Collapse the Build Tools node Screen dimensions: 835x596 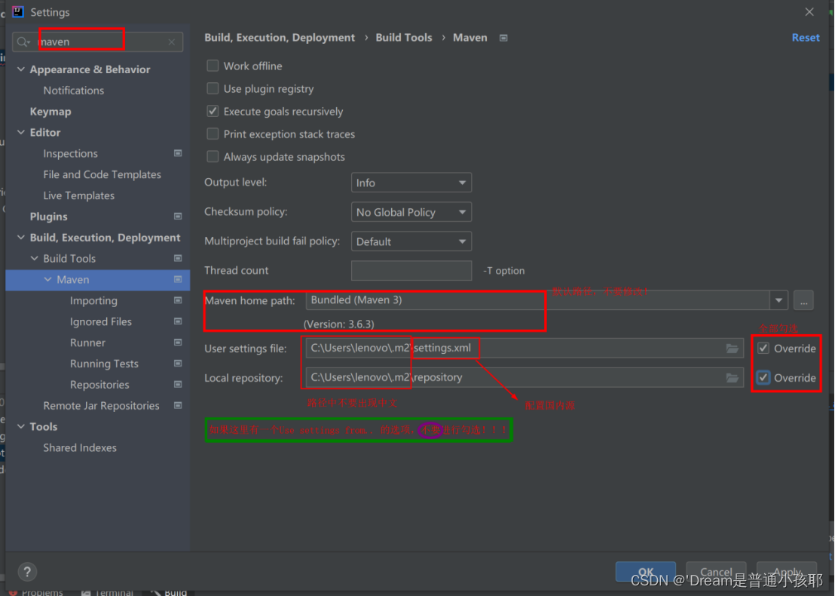click(x=35, y=258)
